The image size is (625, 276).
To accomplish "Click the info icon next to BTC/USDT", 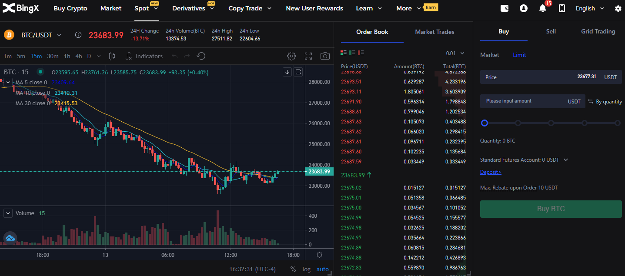I will (78, 35).
